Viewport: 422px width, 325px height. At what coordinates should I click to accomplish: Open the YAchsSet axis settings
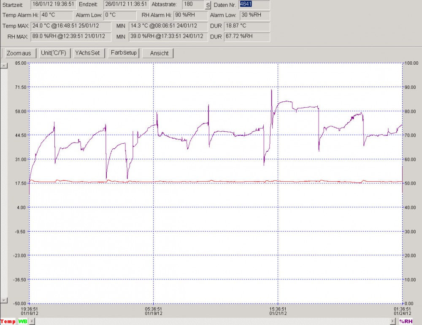pos(87,53)
